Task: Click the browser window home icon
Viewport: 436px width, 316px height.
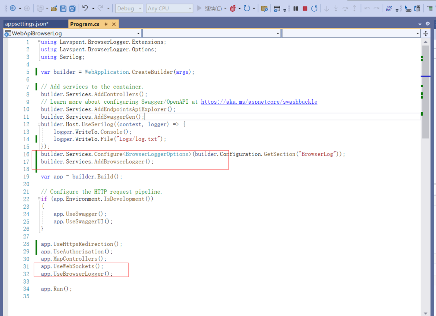Action: point(277,9)
